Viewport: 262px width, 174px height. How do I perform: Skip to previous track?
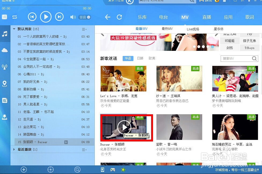click(32, 17)
